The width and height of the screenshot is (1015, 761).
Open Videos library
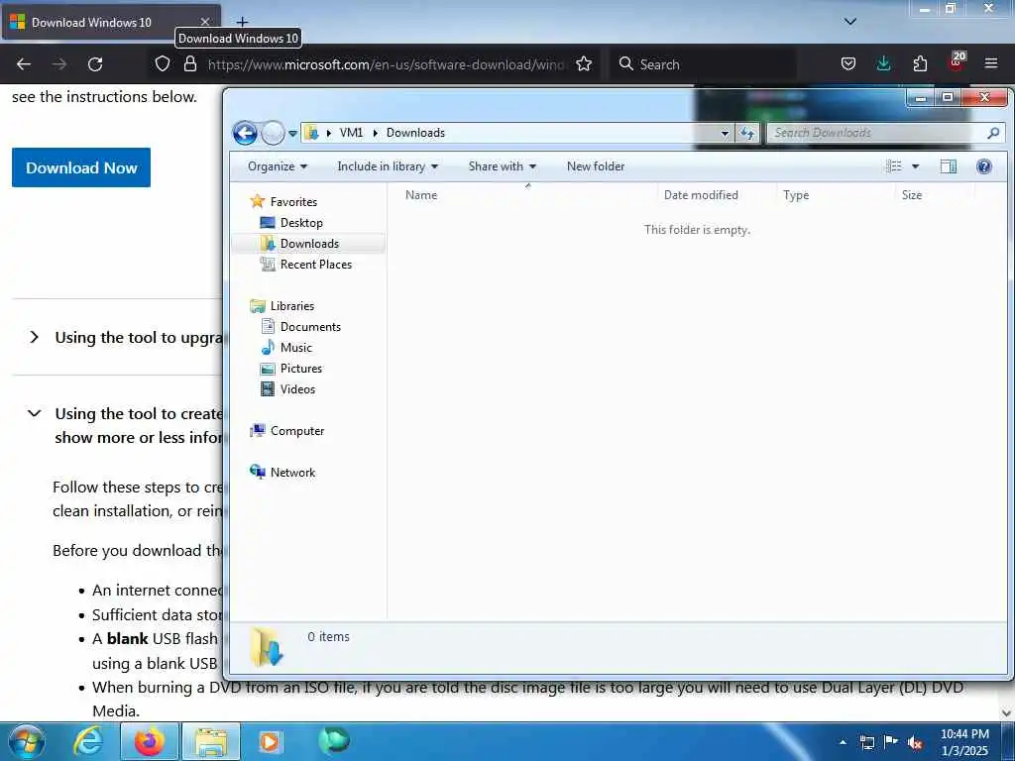pos(297,388)
